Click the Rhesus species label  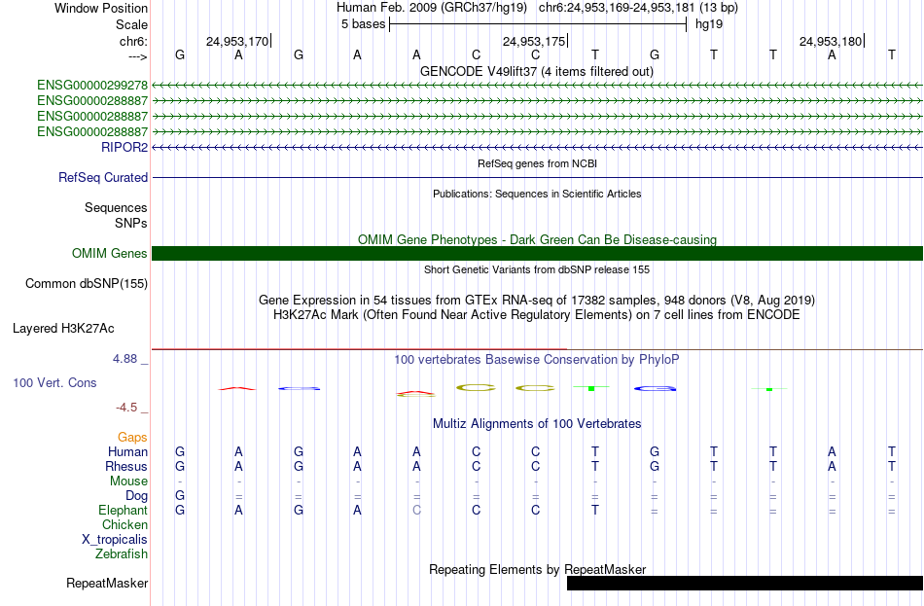[126, 466]
